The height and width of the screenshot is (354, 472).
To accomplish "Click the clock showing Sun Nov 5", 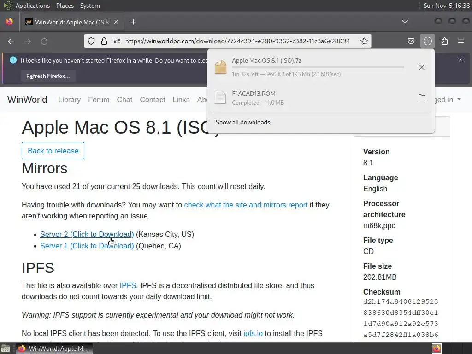I will 446,6.
